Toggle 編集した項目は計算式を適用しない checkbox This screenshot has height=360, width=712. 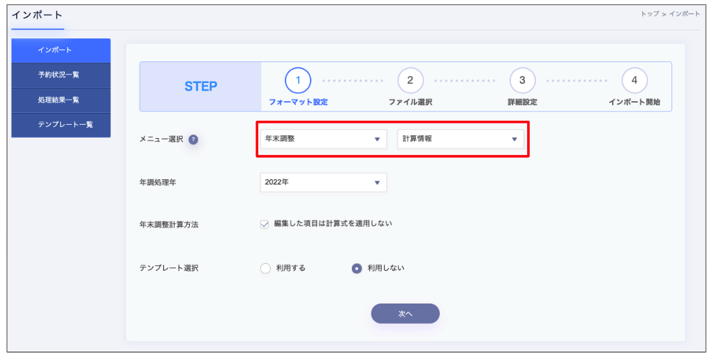265,224
